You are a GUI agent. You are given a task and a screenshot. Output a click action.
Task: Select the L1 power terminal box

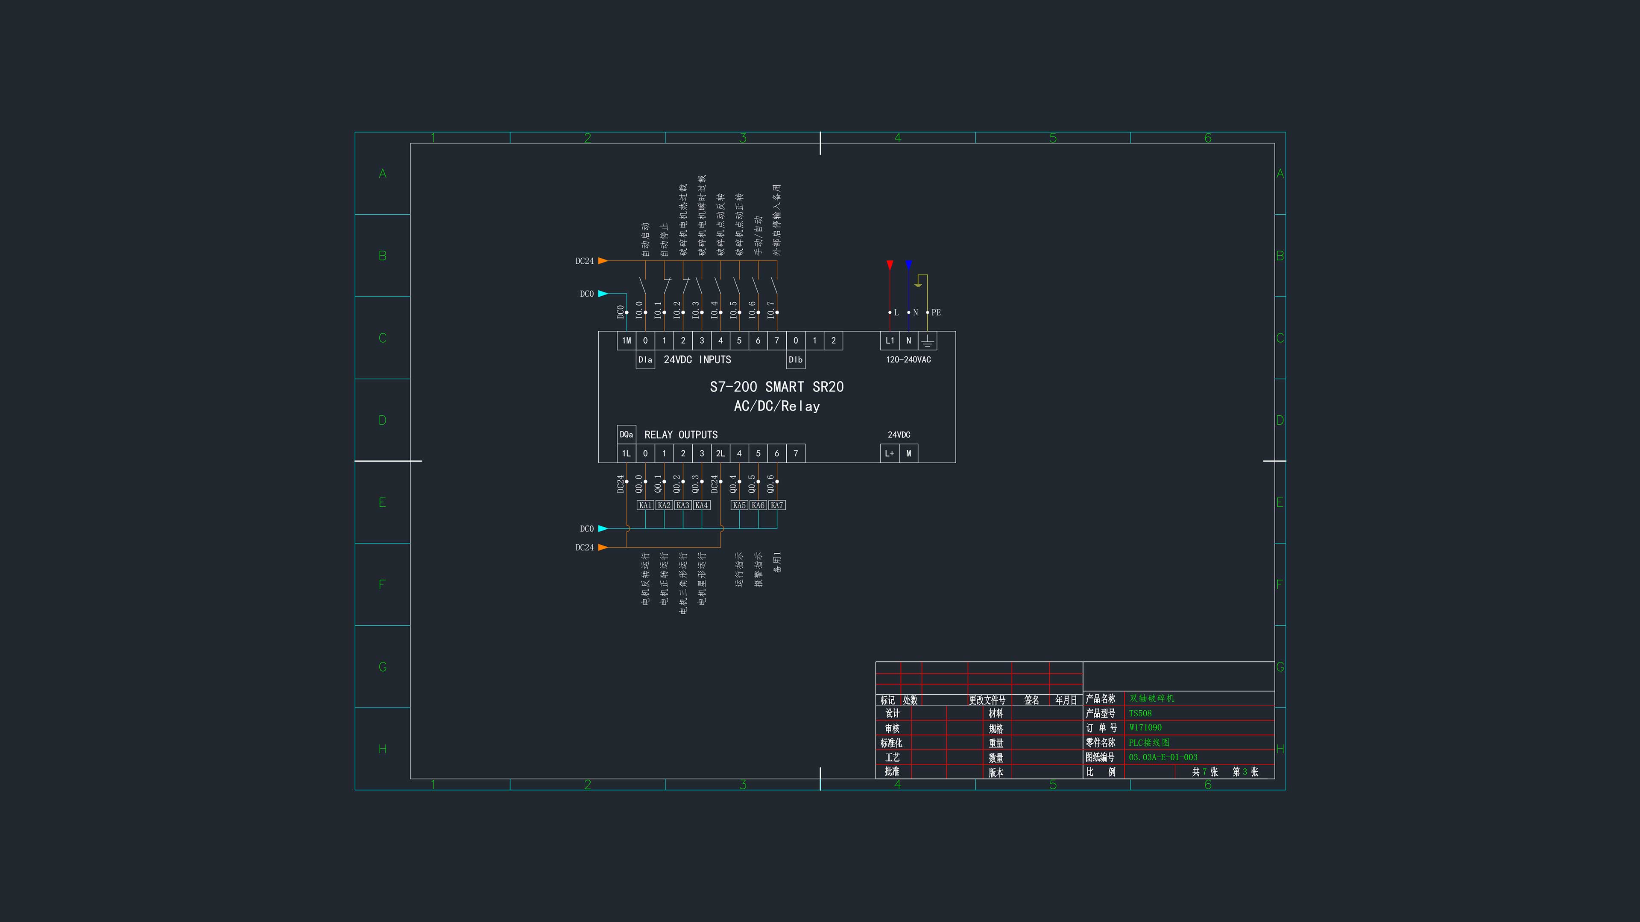tap(890, 341)
